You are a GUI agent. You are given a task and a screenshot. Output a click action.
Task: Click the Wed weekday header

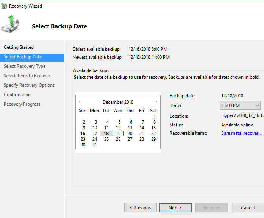point(118,111)
